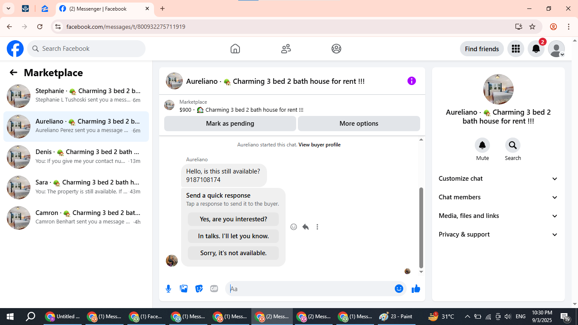This screenshot has width=578, height=325.
Task: Click the browser address bar URL
Action: click(126, 27)
